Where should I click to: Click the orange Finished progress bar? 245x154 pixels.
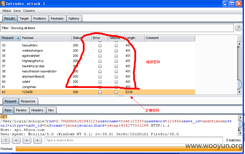[x=129, y=149]
